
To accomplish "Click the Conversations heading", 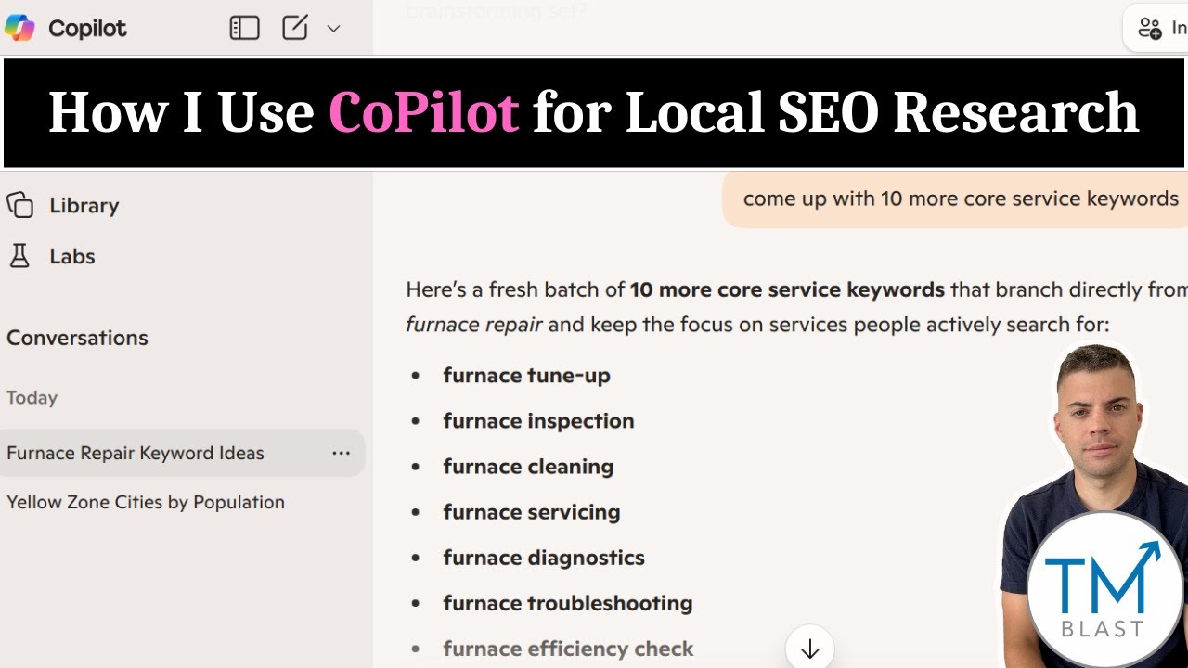I will tap(77, 338).
